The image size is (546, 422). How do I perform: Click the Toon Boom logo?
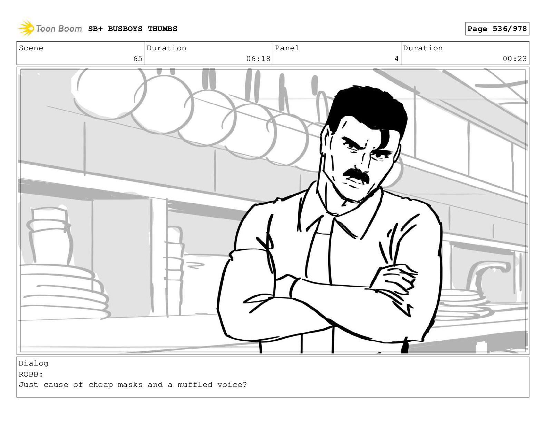[50, 29]
